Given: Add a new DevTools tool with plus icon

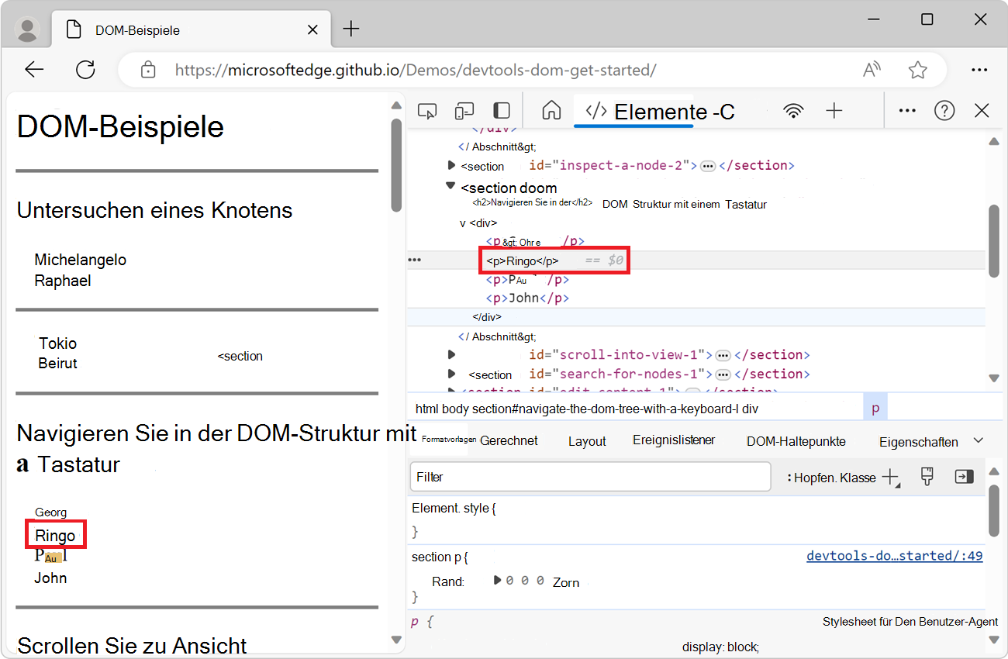Looking at the screenshot, I should click(834, 110).
